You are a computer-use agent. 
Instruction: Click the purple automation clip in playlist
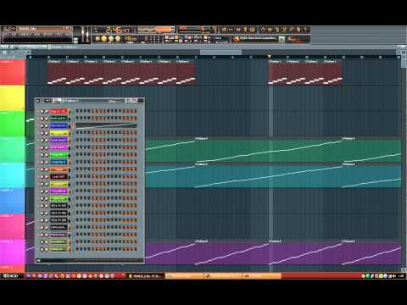pos(231,252)
